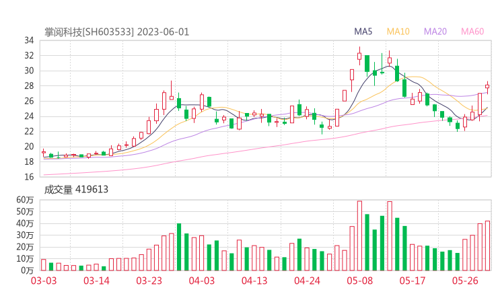Select the 05-08 date axis label
This screenshot has height=296, width=498.
coord(360,281)
